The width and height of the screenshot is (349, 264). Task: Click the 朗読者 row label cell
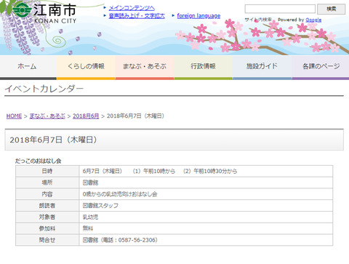[47, 206]
